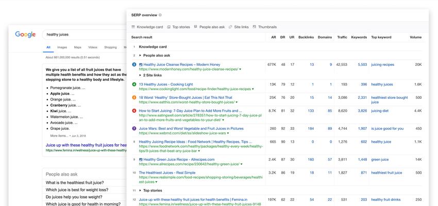This screenshot has width=438, height=206.
Task: Click the help icon beside SERP overview
Action: [160, 15]
